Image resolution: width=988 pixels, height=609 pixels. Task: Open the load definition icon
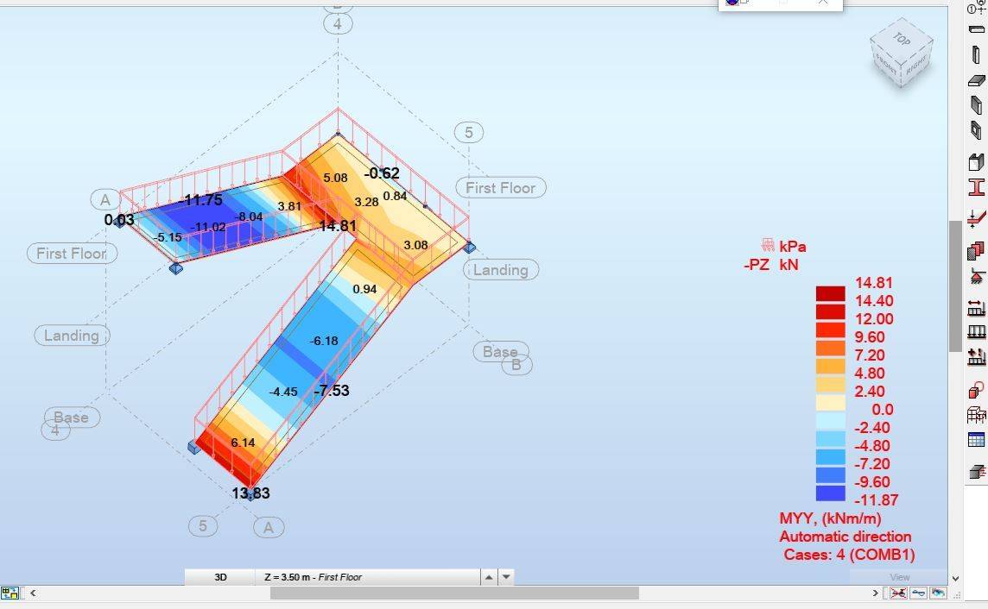(x=977, y=355)
